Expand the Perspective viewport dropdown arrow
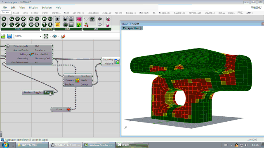Image resolution: width=264 pixels, height=148 pixels. coord(141,28)
